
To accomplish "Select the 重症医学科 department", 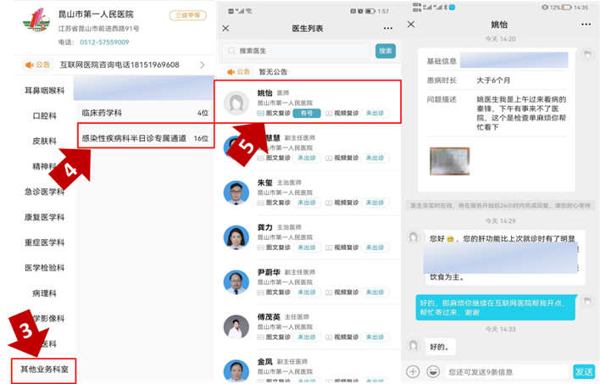I will click(x=44, y=242).
